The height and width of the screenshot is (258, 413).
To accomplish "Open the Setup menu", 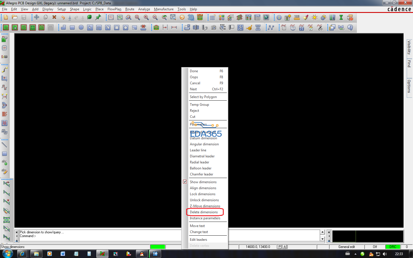I will pyautogui.click(x=62, y=9).
